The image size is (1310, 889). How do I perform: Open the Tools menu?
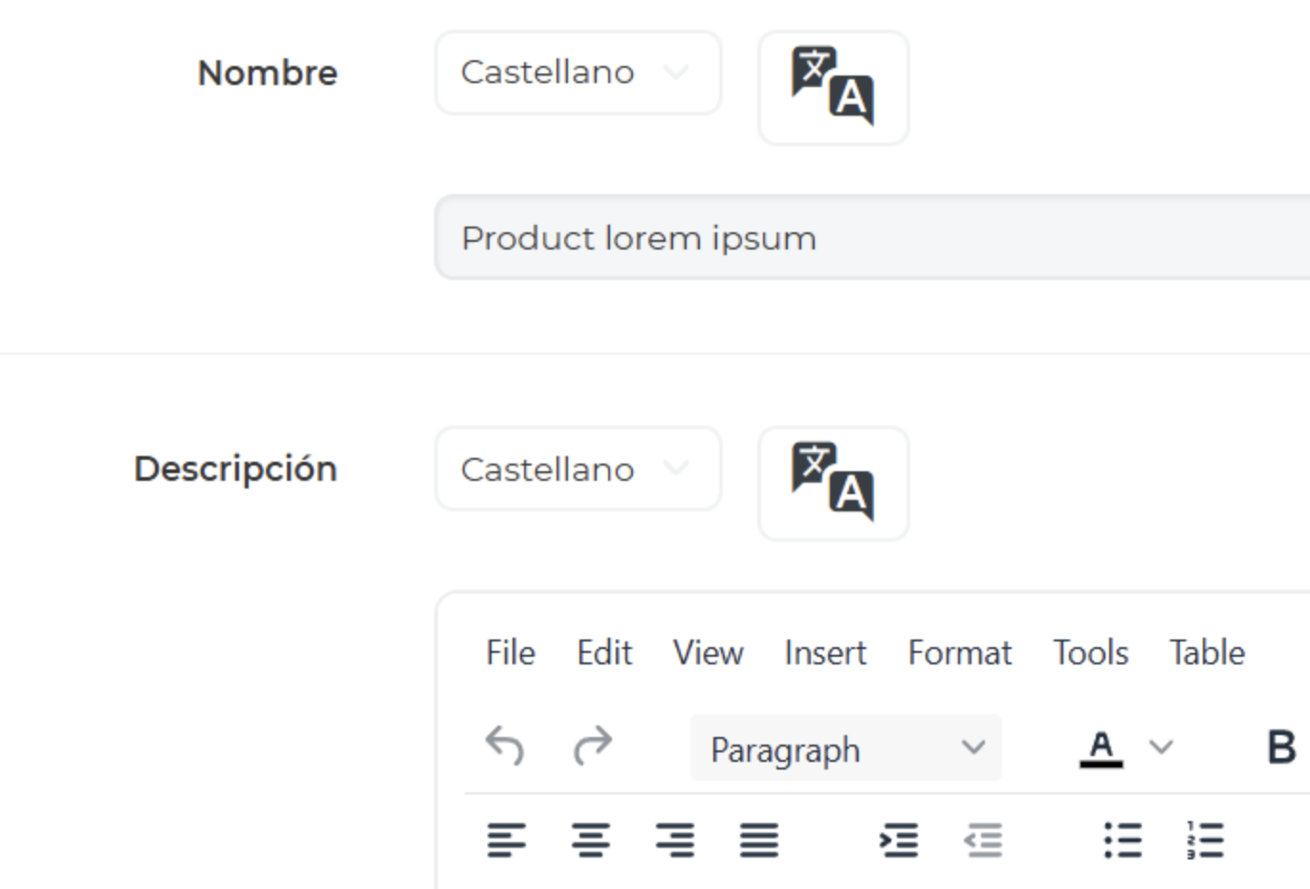coord(1091,653)
